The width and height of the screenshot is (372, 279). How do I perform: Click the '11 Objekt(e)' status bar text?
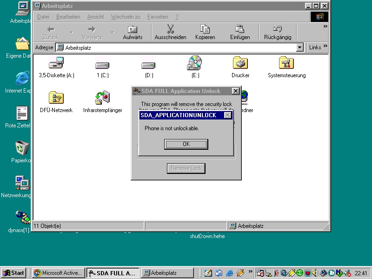pos(47,226)
